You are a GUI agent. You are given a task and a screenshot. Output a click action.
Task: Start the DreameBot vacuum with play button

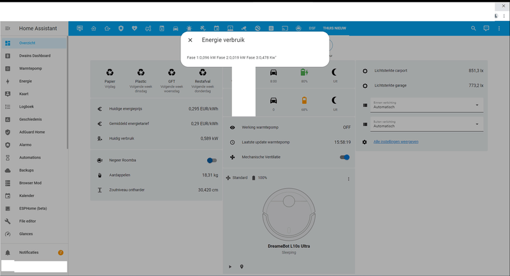[230, 266]
